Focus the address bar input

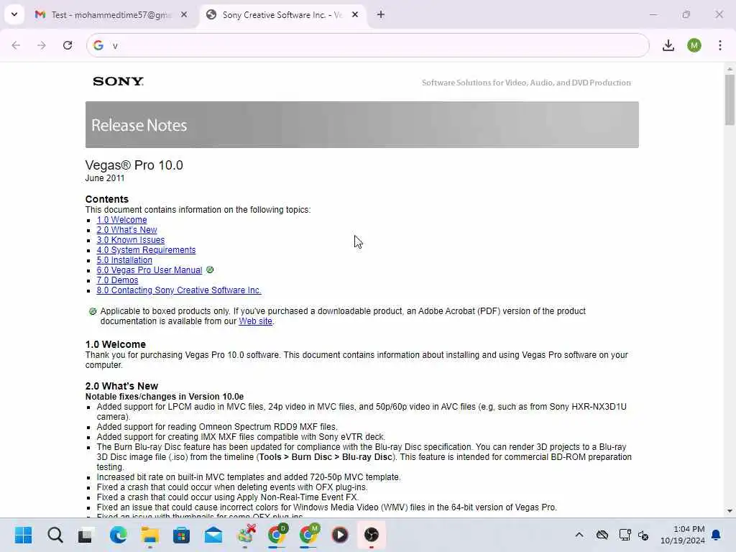coord(367,45)
